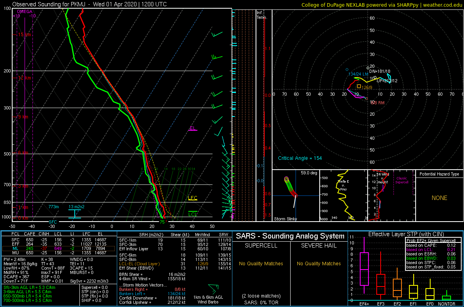Click the orange square 126/9 hodograph marker
The height and width of the screenshot is (307, 464).
pos(359,86)
